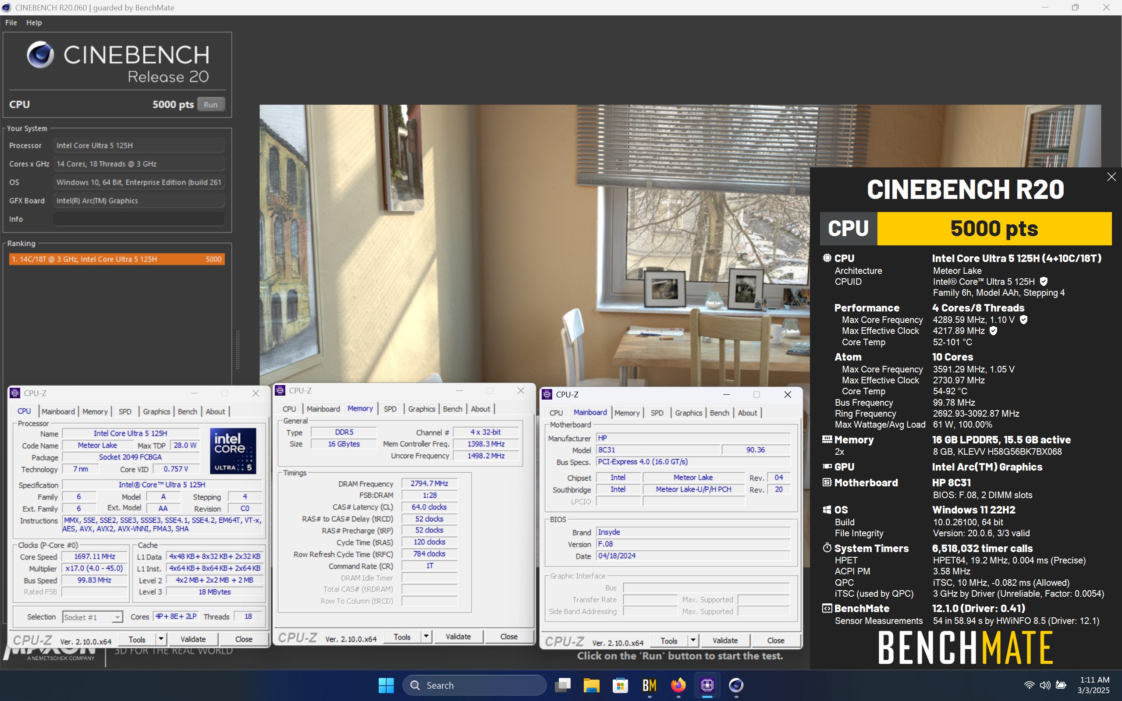Open the Help menu in Cinebench
The width and height of the screenshot is (1122, 701).
pos(34,22)
